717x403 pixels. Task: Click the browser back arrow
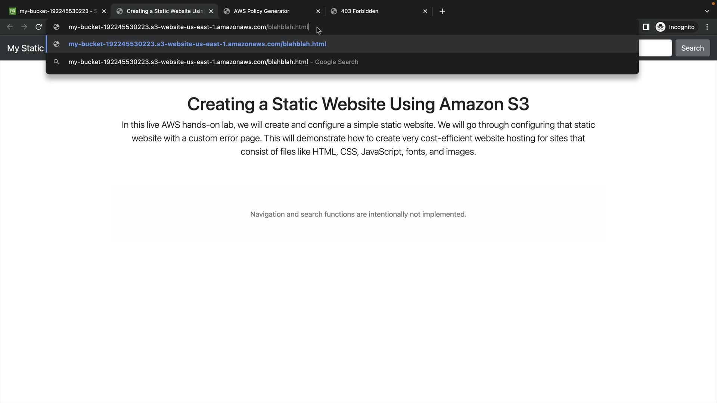pyautogui.click(x=10, y=27)
